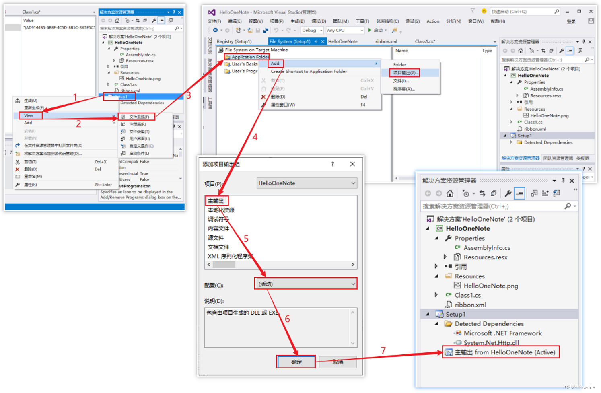
Task: Toggle auto-hide pin of main window Solution Explorer
Action: [x=584, y=41]
